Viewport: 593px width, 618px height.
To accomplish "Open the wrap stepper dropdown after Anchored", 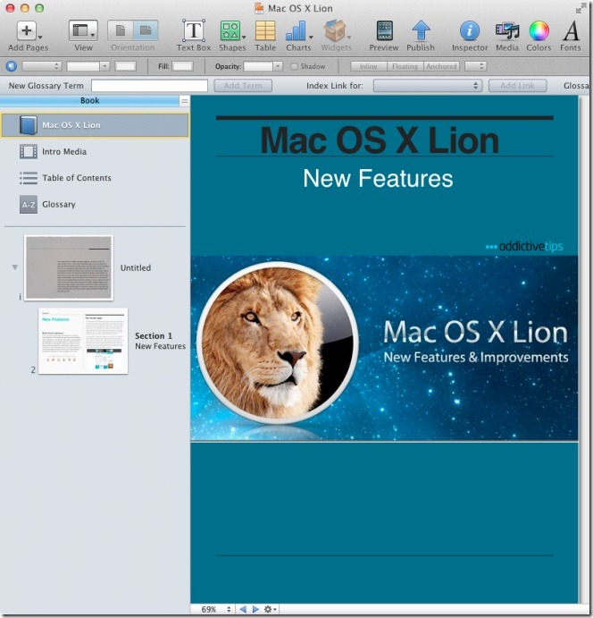I will 476,66.
